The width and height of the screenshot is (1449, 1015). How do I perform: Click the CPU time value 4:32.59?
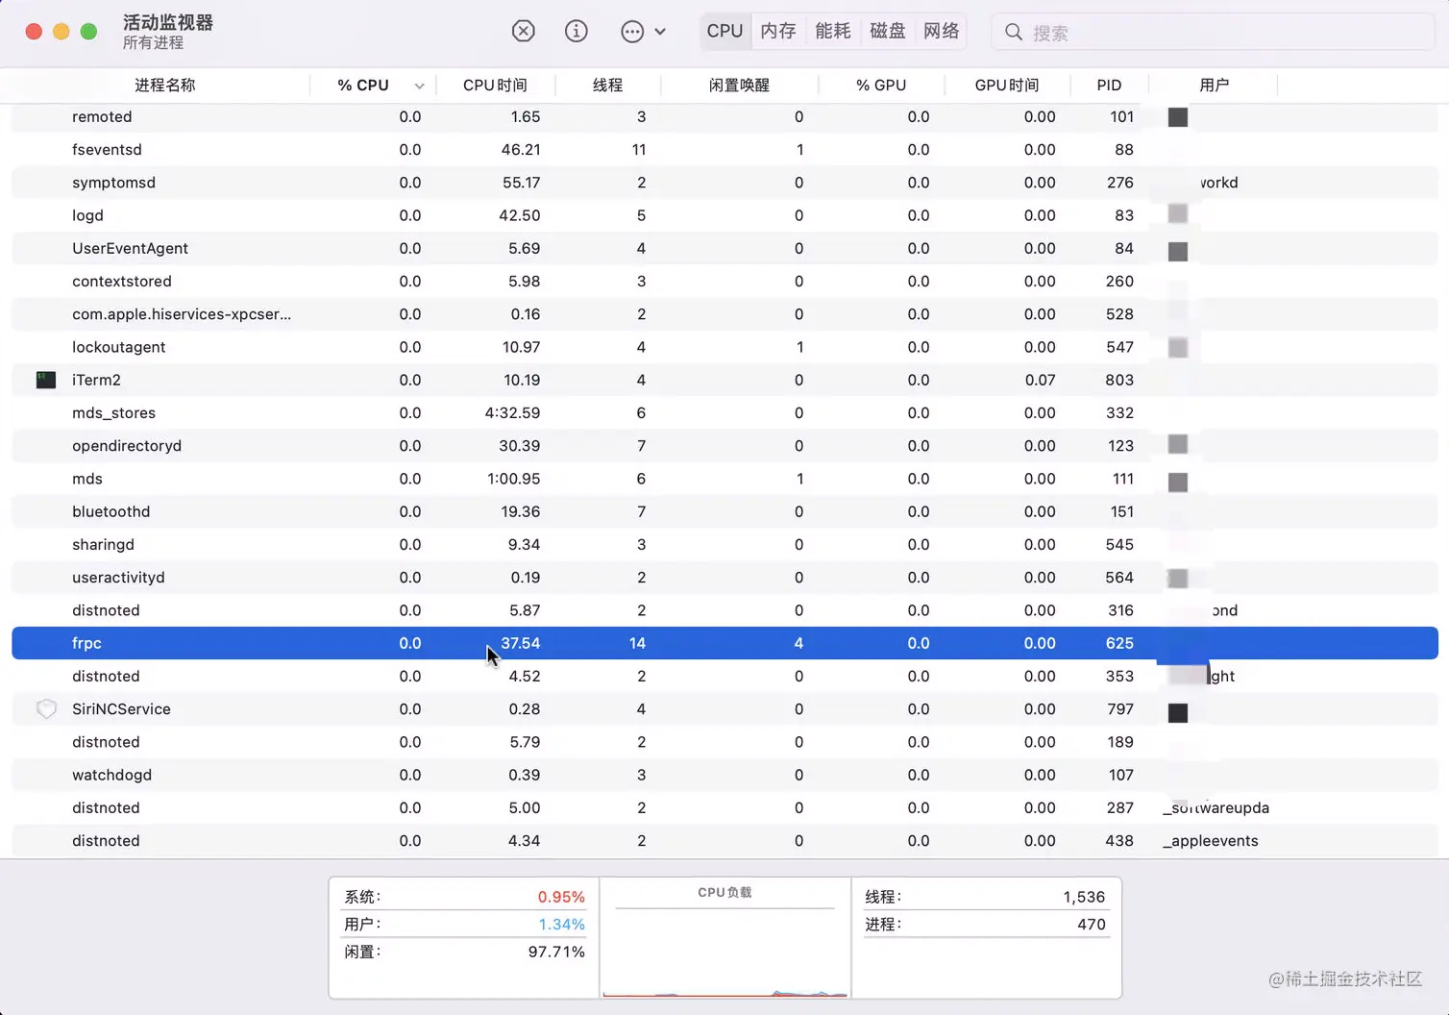pos(512,413)
